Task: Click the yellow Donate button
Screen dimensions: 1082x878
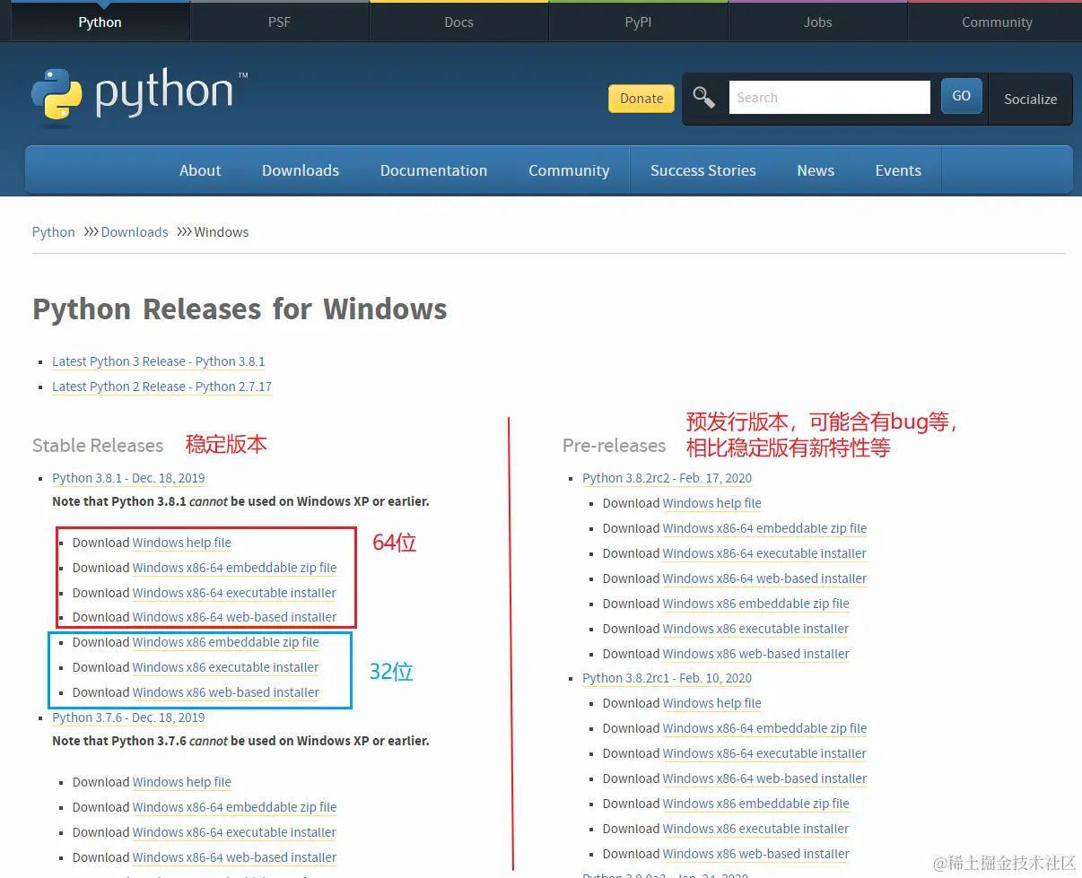Action: [x=641, y=99]
